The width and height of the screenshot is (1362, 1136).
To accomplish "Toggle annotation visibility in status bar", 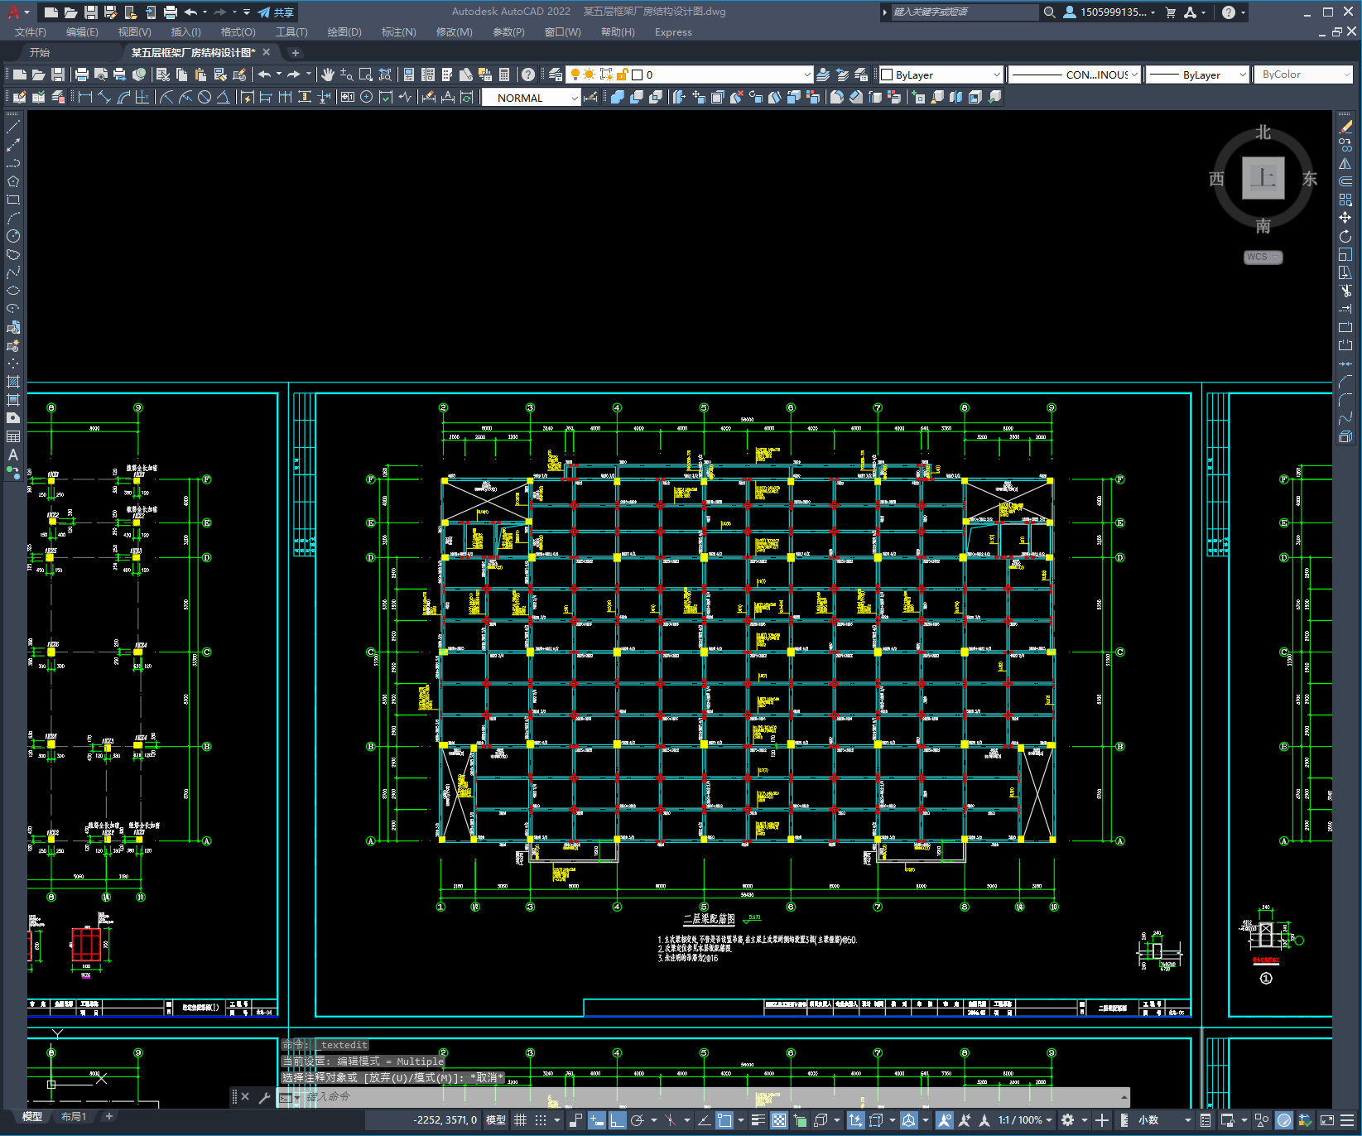I will (x=945, y=1120).
